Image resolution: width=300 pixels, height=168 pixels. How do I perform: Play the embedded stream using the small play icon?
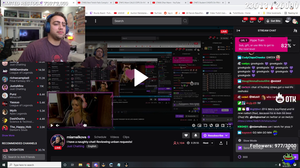coord(52,126)
